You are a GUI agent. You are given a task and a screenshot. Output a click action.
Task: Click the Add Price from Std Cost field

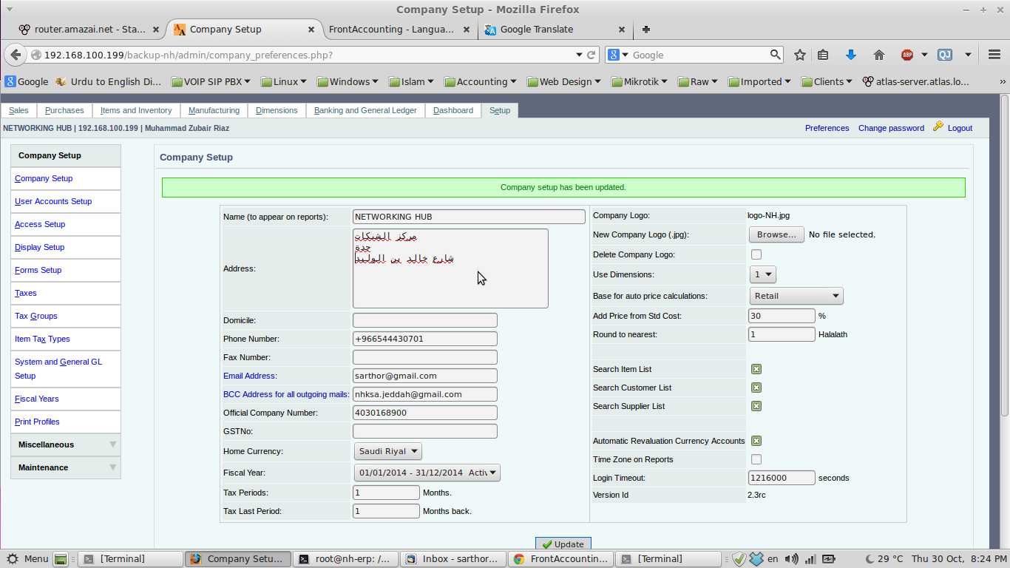coord(782,316)
